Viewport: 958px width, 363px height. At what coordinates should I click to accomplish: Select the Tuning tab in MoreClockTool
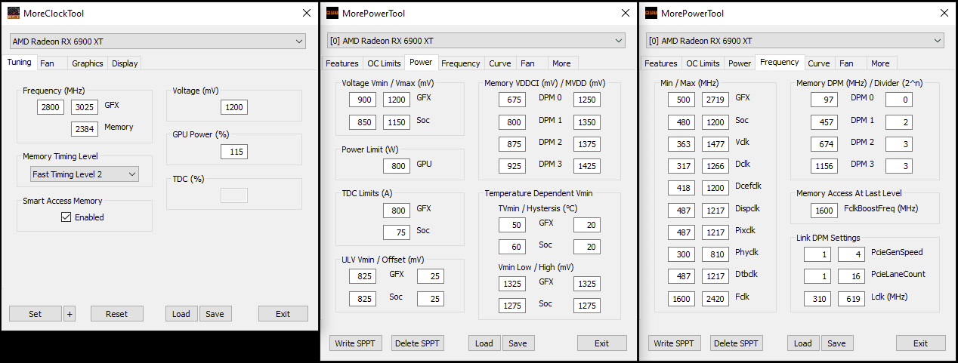20,63
